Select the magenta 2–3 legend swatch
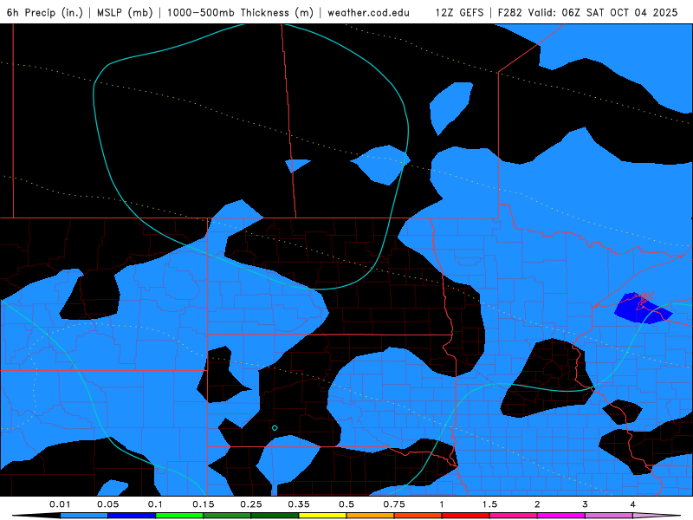 pyautogui.click(x=561, y=516)
